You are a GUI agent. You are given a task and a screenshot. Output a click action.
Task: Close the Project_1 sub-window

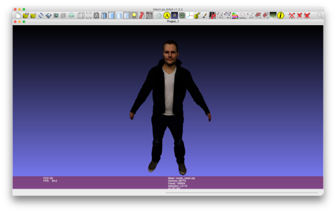15,22
